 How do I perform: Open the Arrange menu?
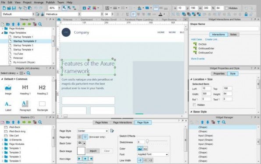coord(39,3)
